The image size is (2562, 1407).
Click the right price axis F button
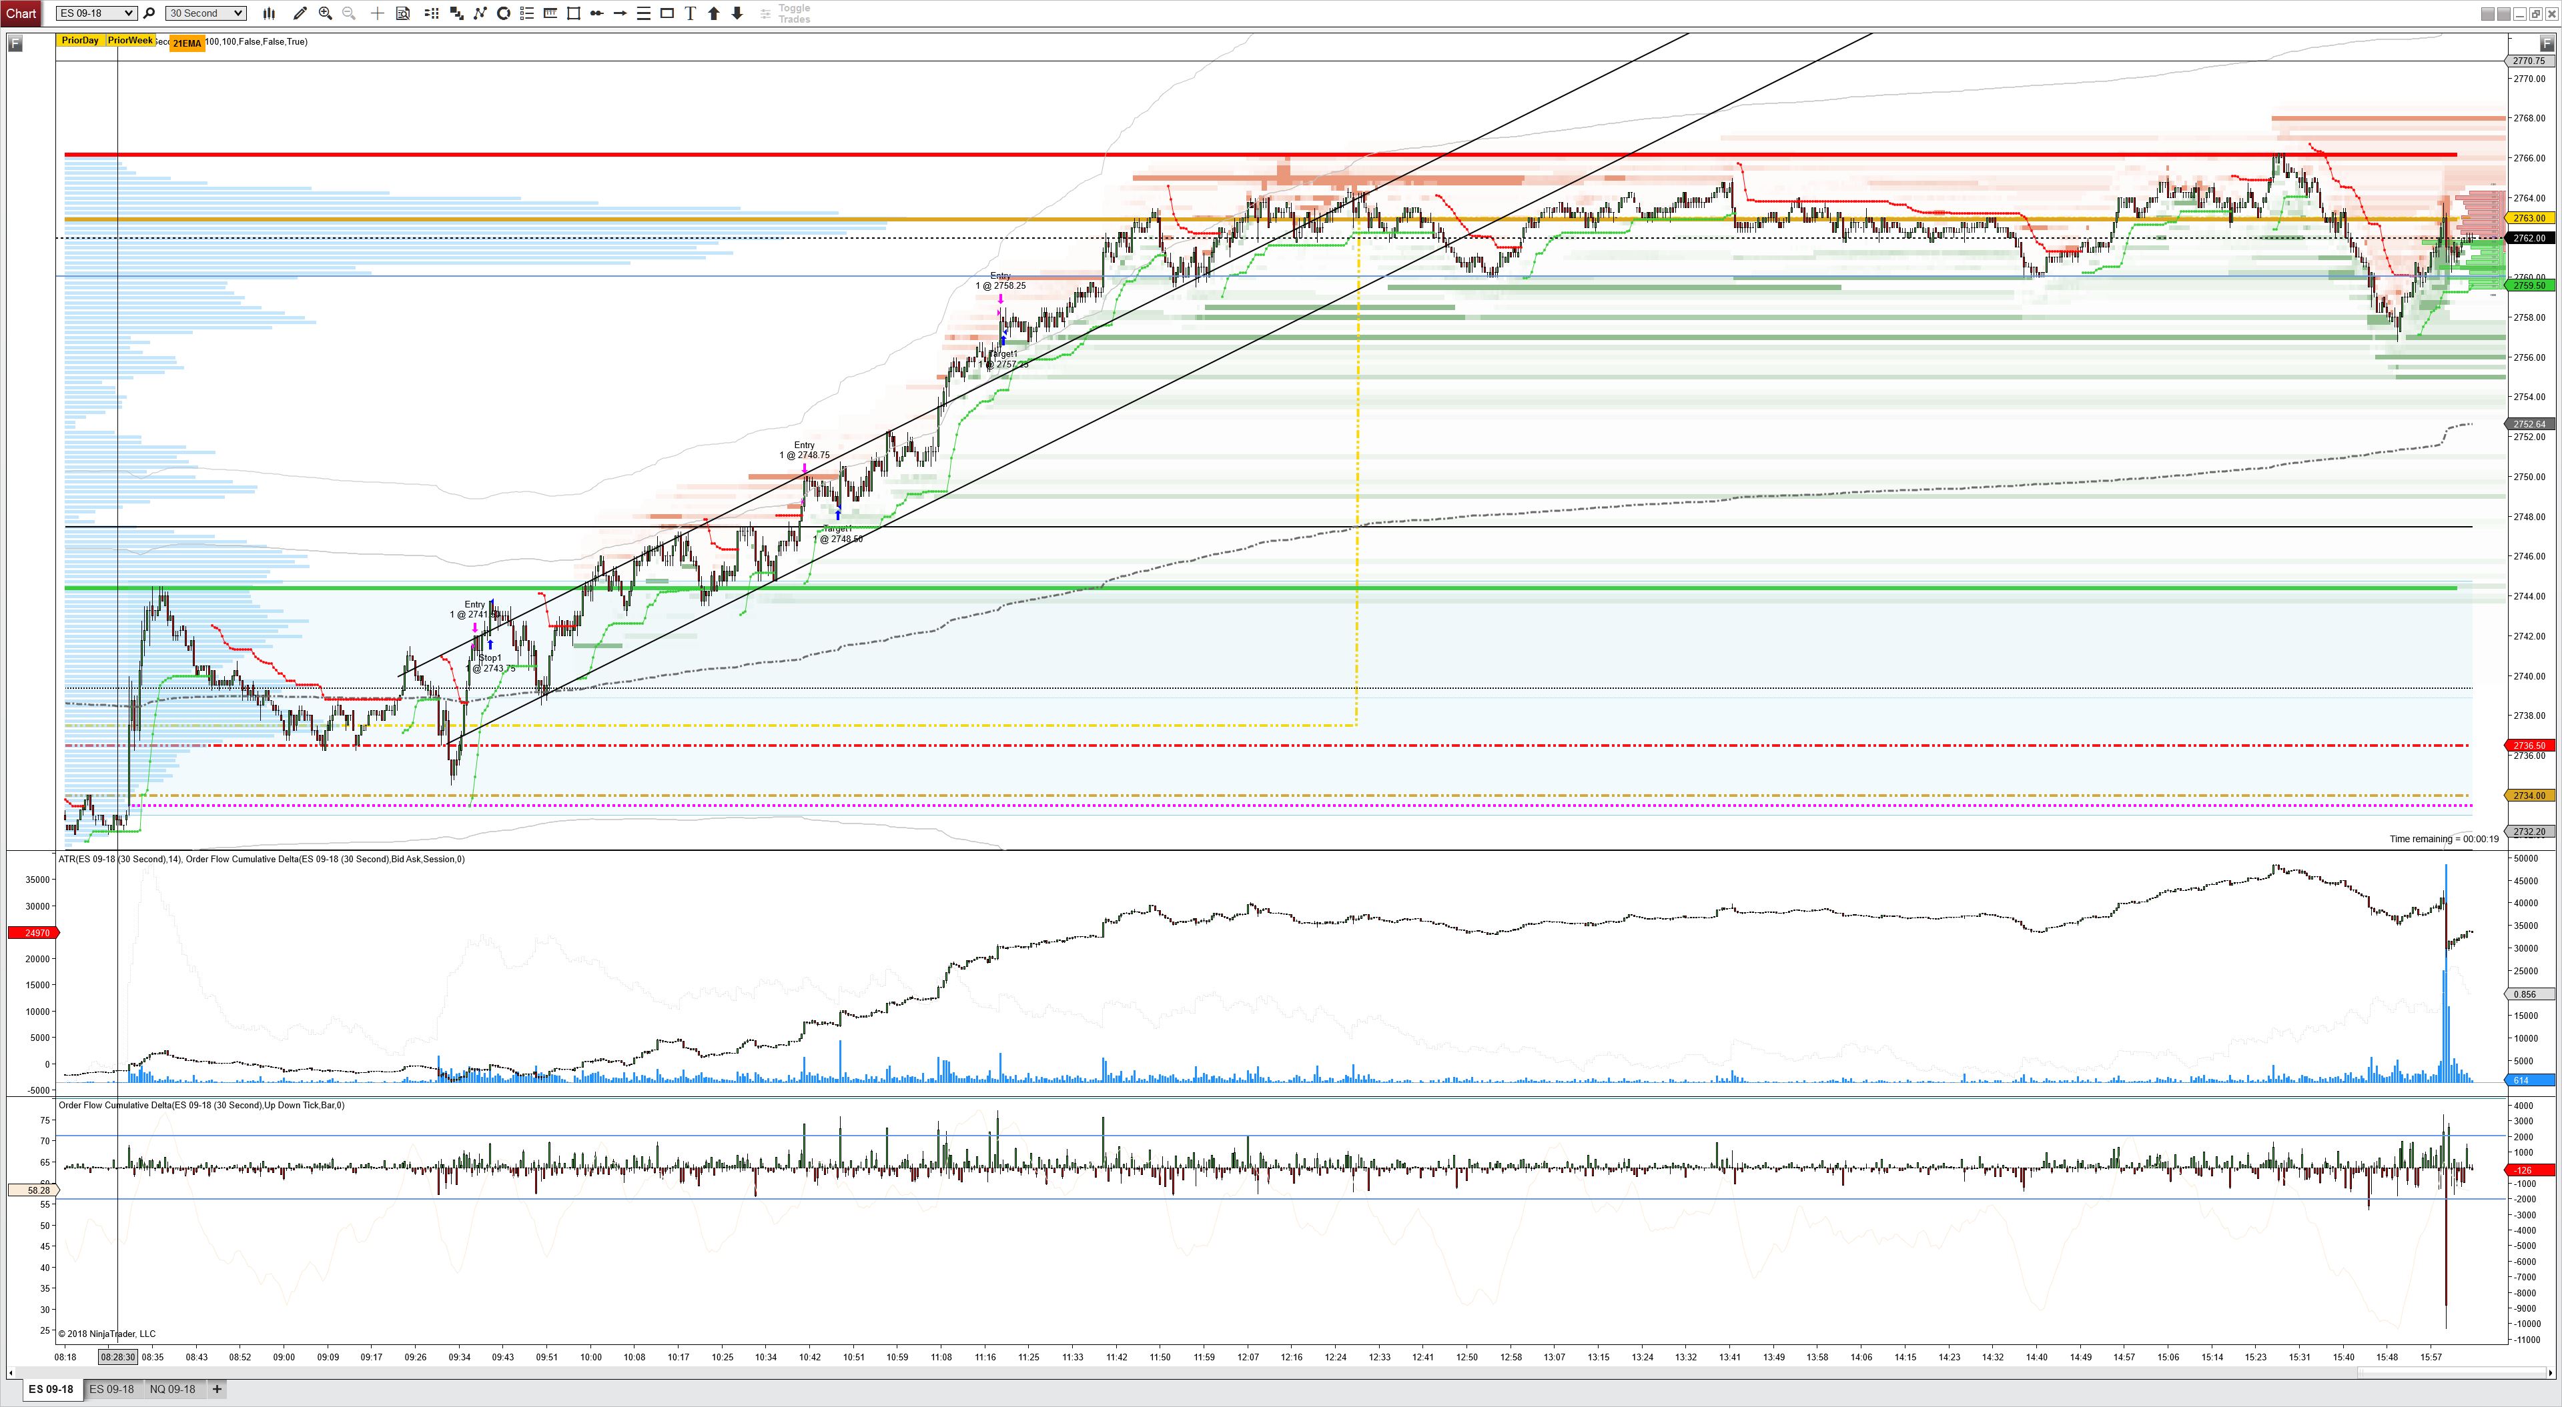[2547, 43]
